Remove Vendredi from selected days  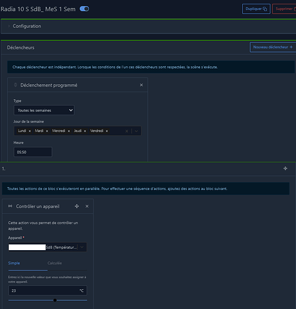tap(107, 131)
